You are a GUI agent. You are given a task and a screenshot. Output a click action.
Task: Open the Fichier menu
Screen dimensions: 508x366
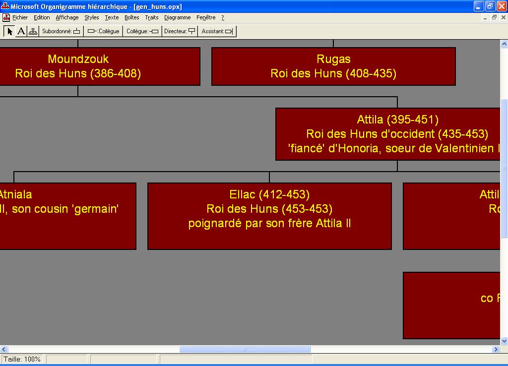20,17
